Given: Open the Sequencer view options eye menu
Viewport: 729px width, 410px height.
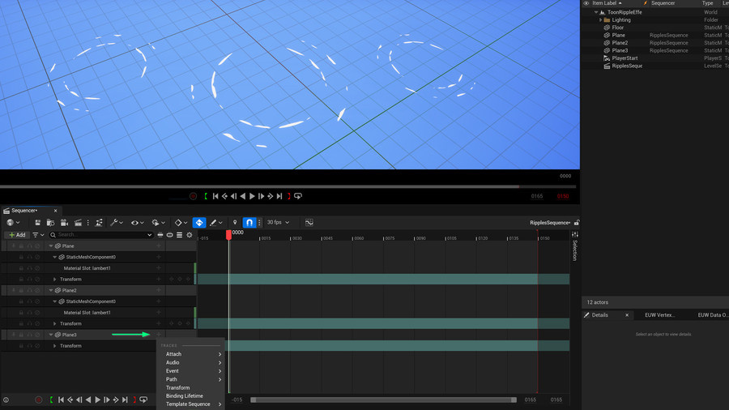Looking at the screenshot, I should pos(137,223).
